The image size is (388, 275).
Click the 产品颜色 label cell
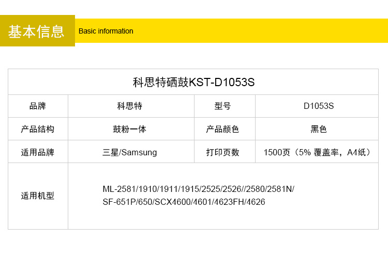pyautogui.click(x=223, y=129)
